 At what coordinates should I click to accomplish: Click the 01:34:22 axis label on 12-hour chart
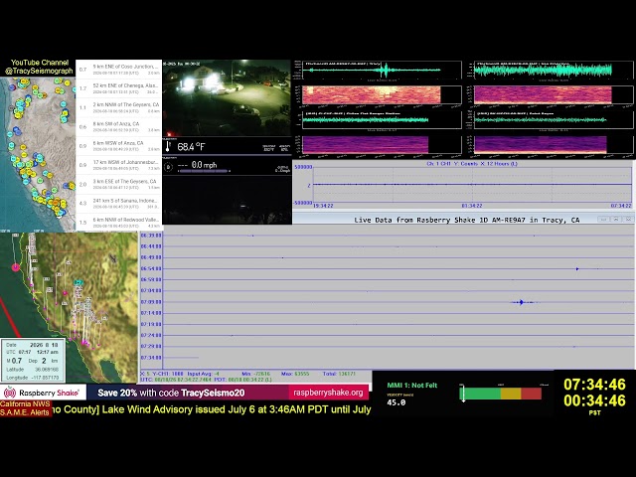pos(472,206)
